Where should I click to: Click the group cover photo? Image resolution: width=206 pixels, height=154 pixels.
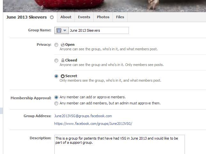click(x=105, y=6)
